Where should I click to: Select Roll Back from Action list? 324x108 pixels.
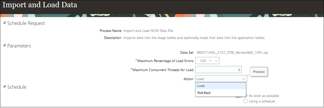coord(221,93)
